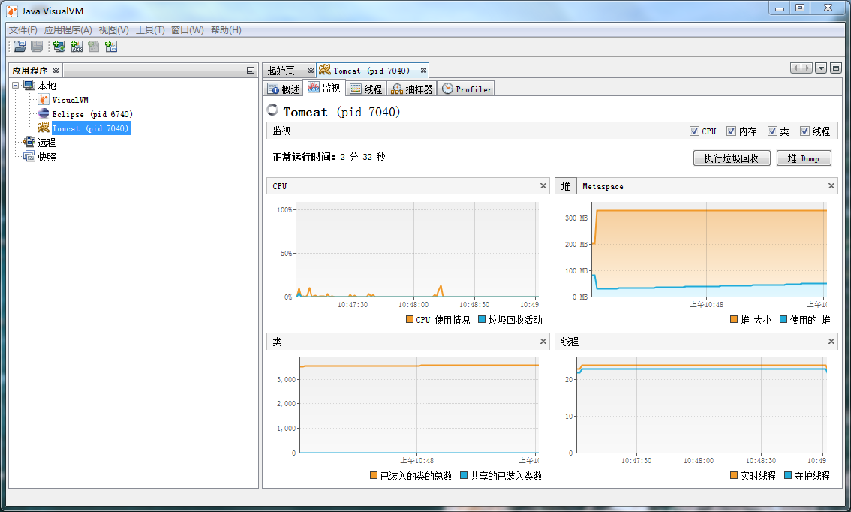The image size is (851, 512).
Task: Open the 应用程序(A) menu
Action: (x=68, y=30)
